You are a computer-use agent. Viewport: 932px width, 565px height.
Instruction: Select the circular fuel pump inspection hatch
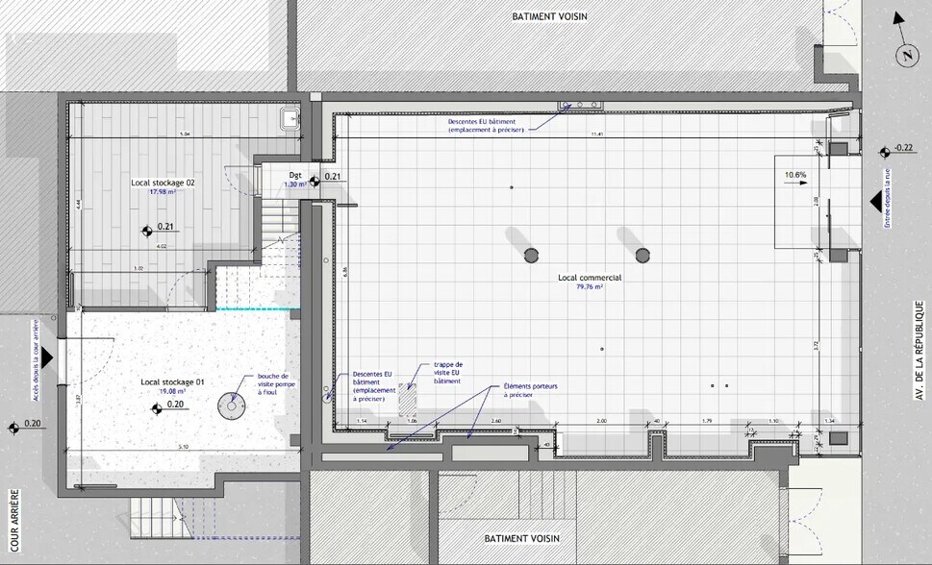[231, 407]
